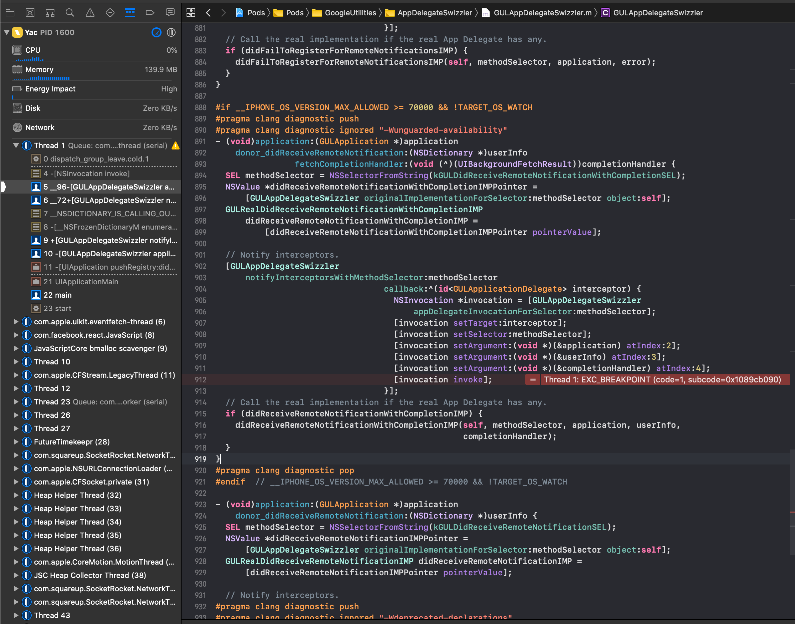This screenshot has height=624, width=795.
Task: Expand the com.facebook.react.JavaScript thread
Action: tap(16, 335)
